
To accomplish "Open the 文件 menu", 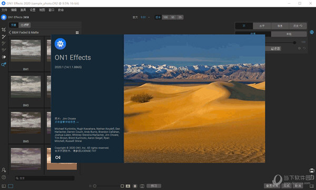I will point(4,10).
